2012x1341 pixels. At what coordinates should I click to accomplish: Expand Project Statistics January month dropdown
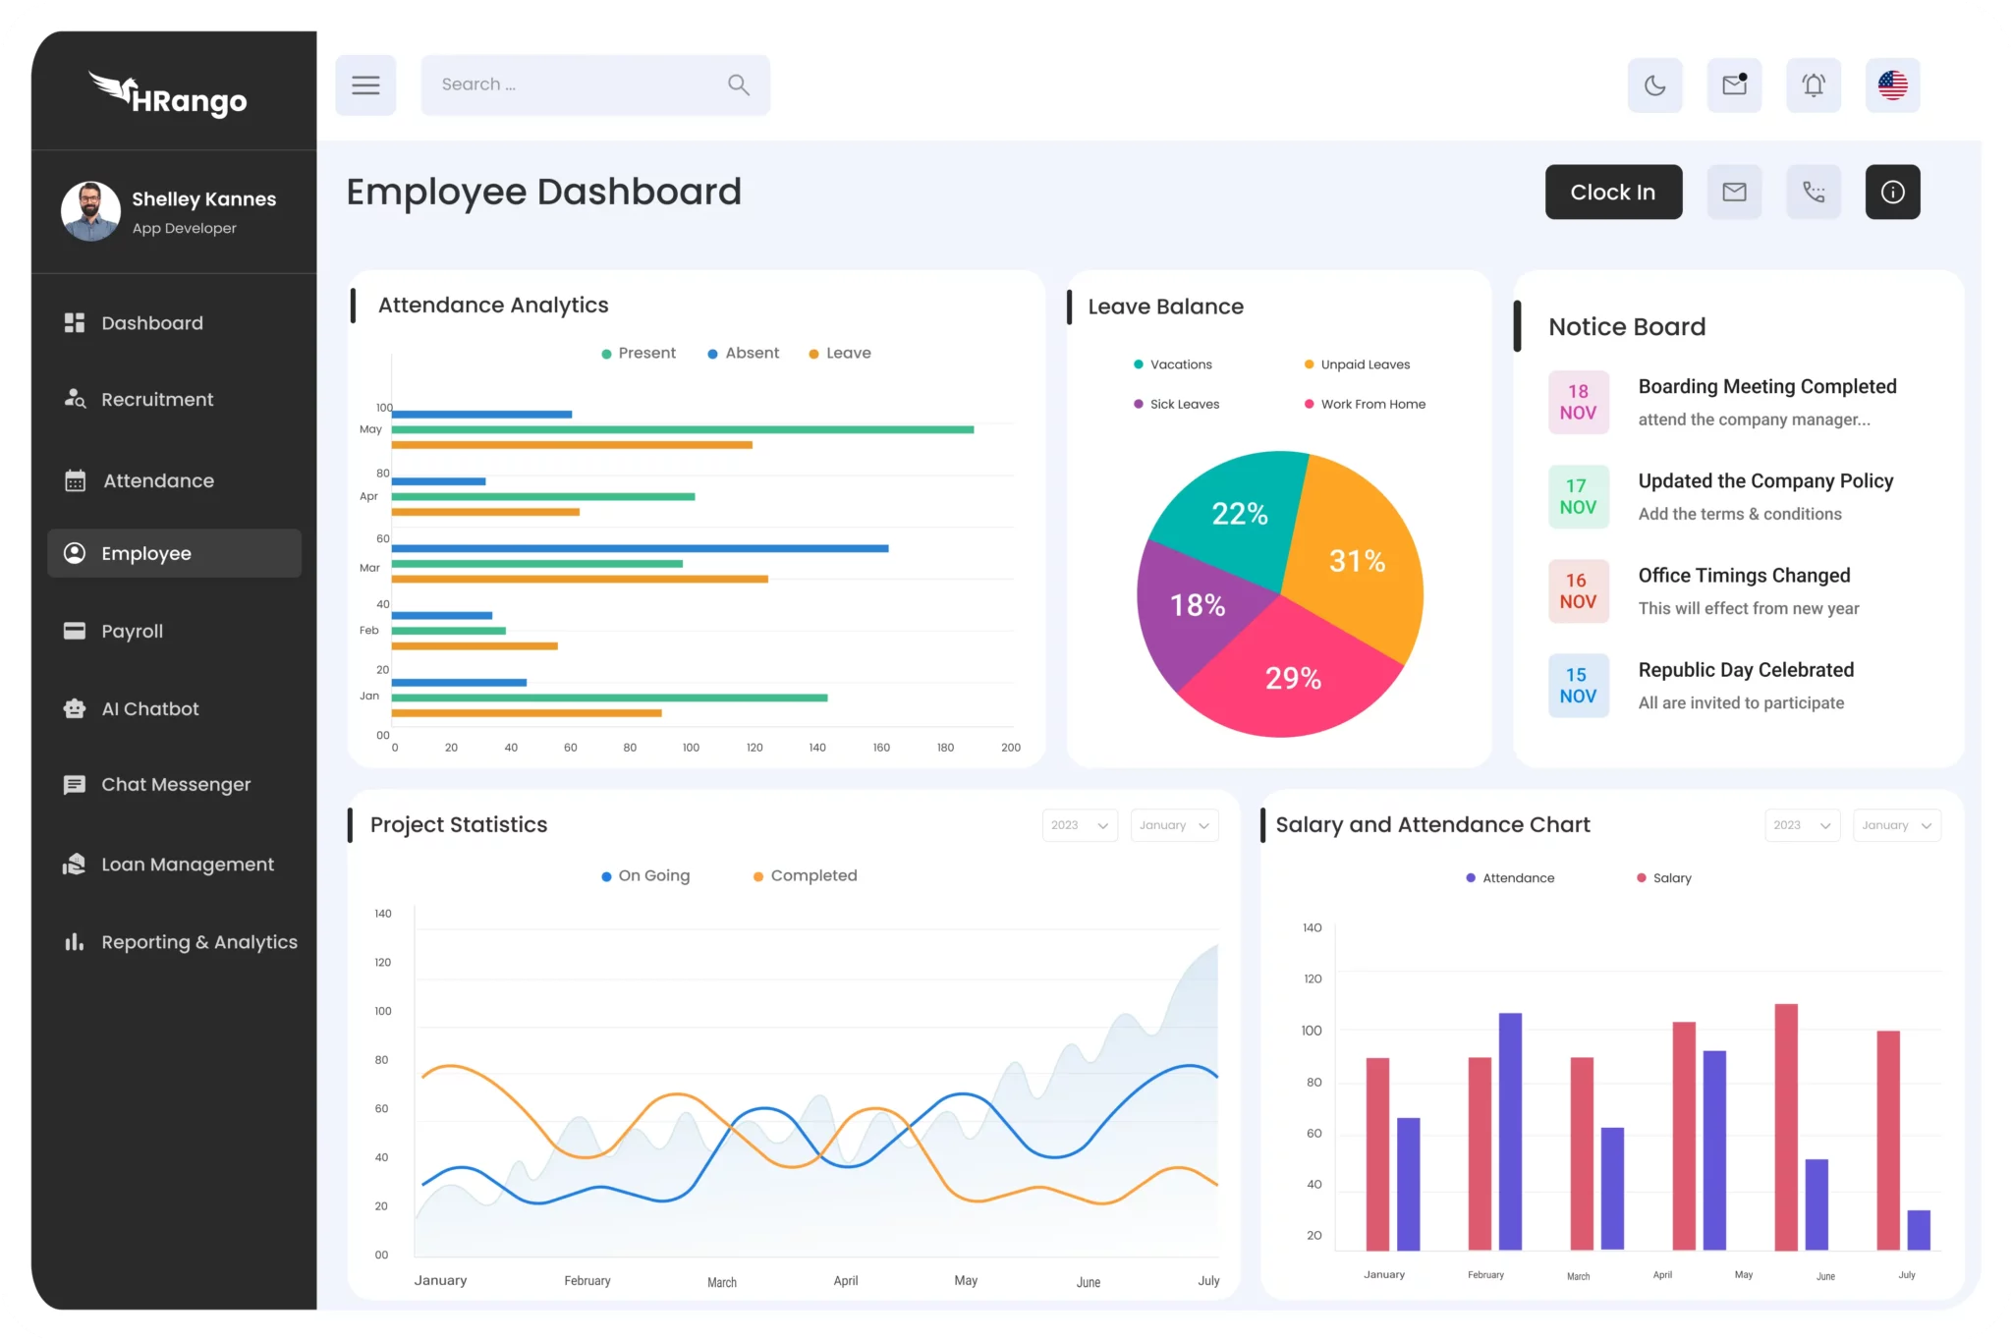(x=1174, y=825)
